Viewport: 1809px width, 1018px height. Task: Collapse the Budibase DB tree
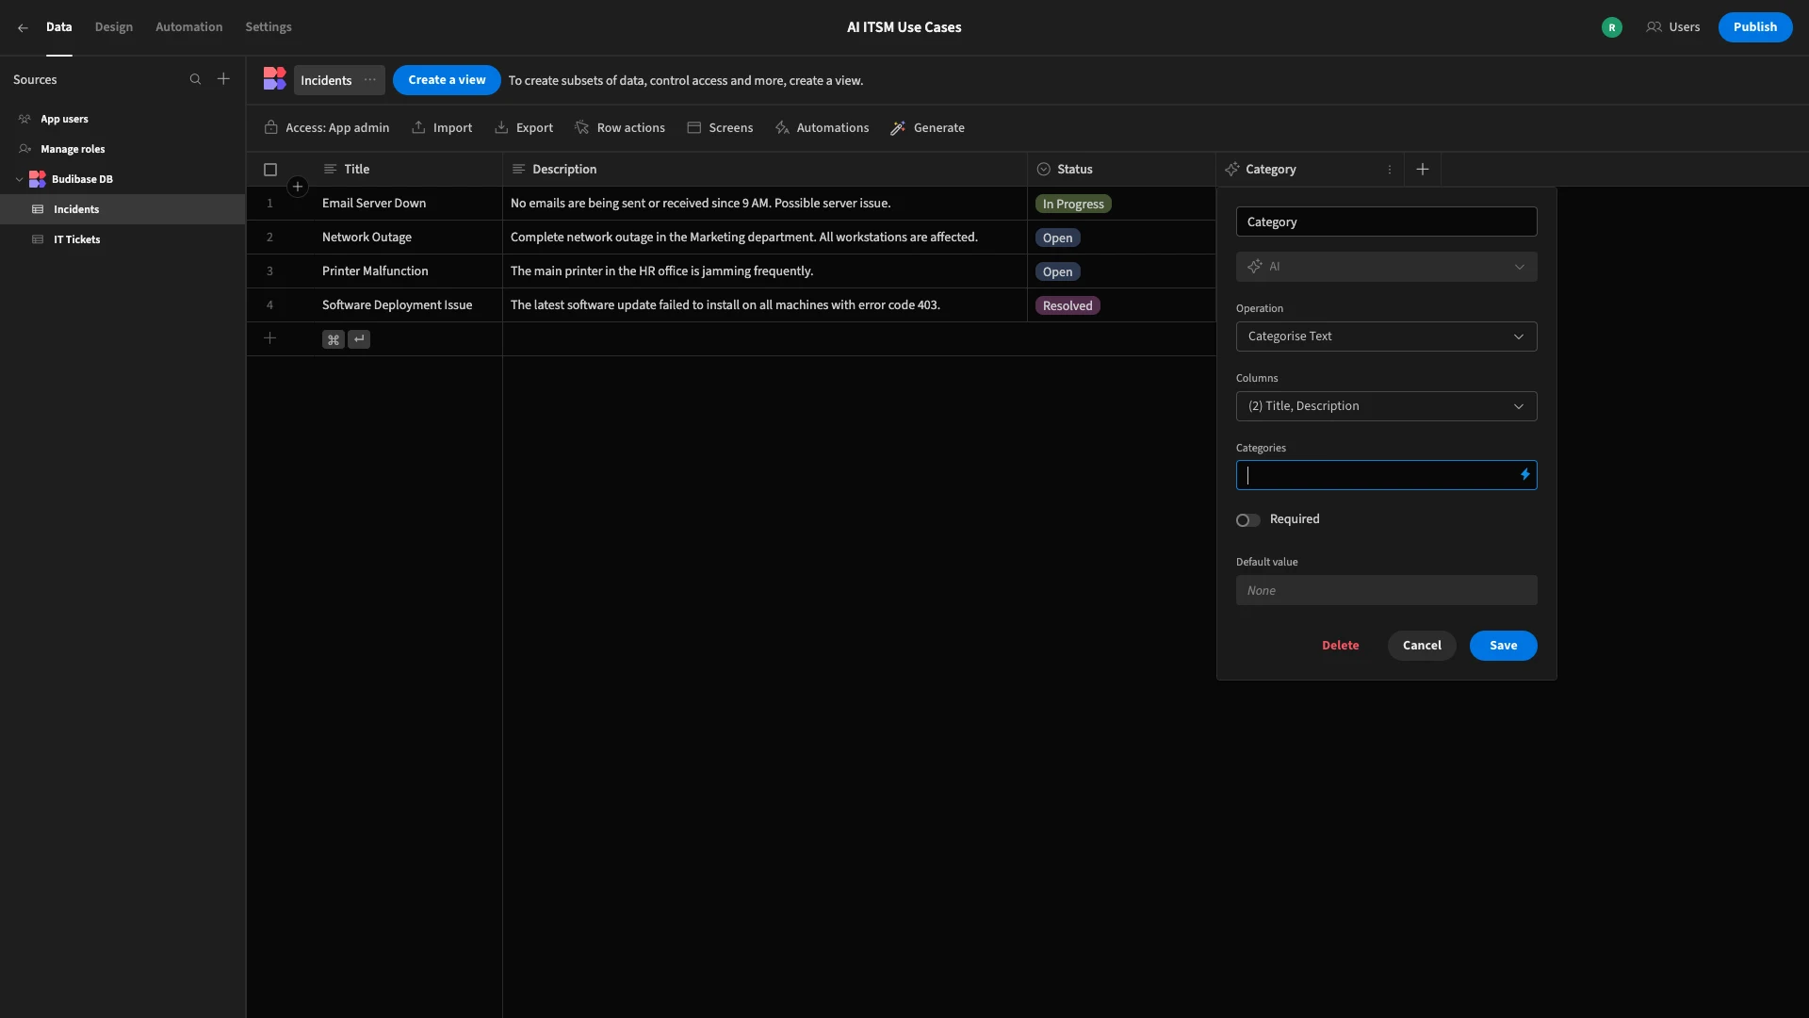tap(19, 179)
